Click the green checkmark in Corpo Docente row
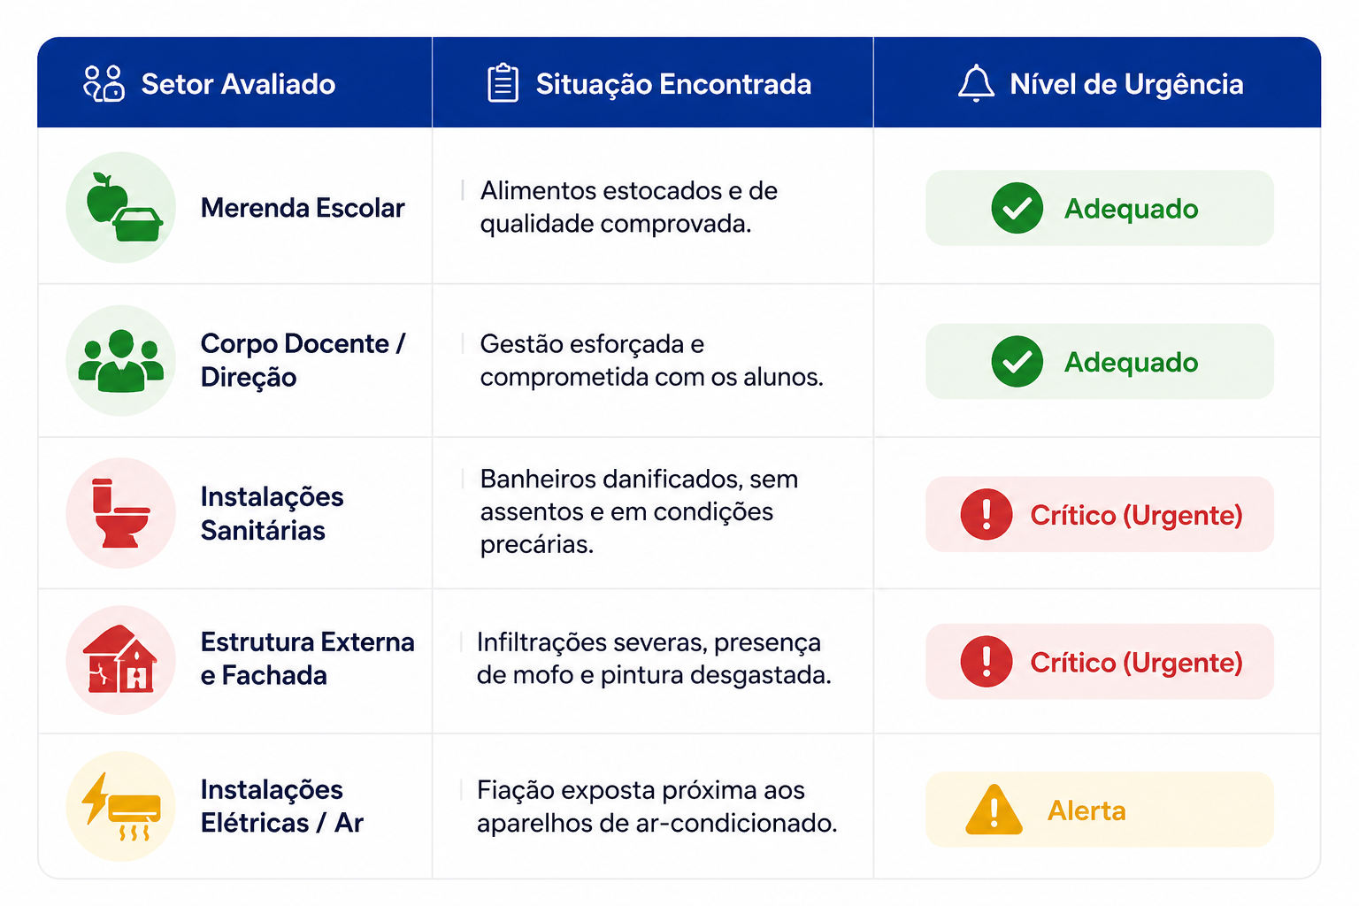Image resolution: width=1359 pixels, height=906 pixels. [x=1017, y=361]
